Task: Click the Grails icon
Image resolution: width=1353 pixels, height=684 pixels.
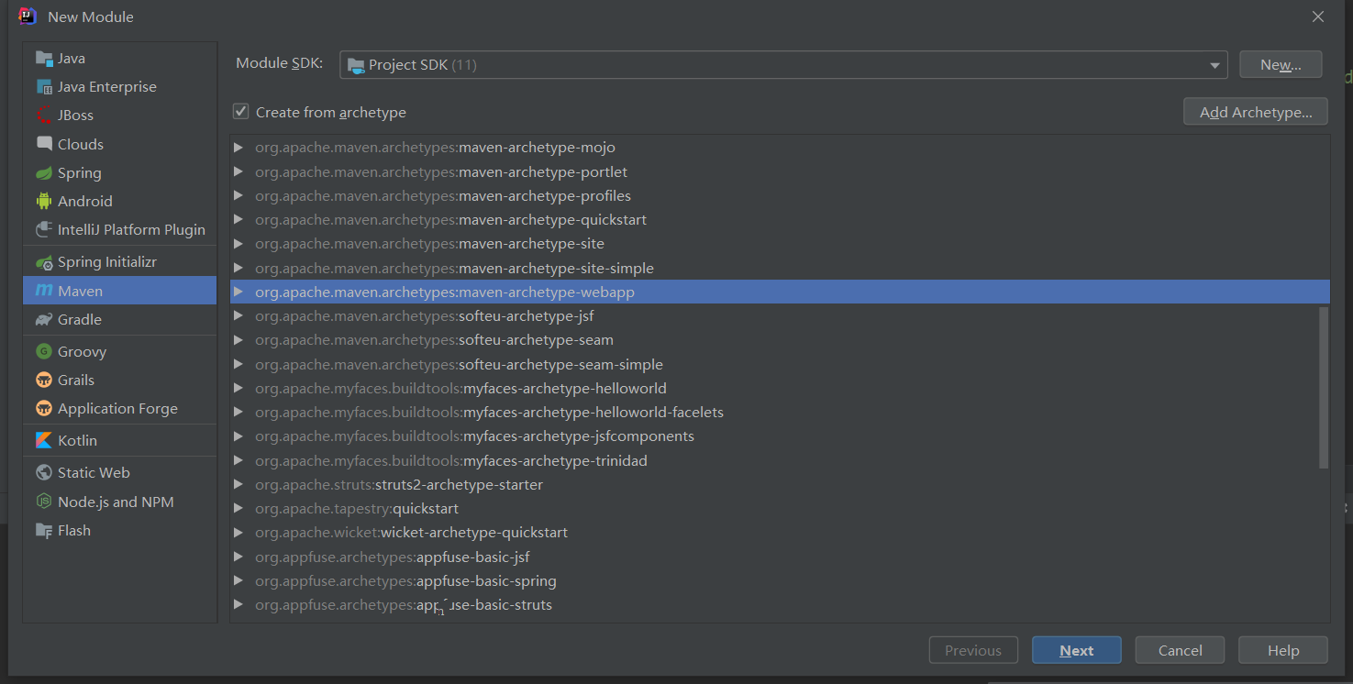Action: [x=43, y=381]
